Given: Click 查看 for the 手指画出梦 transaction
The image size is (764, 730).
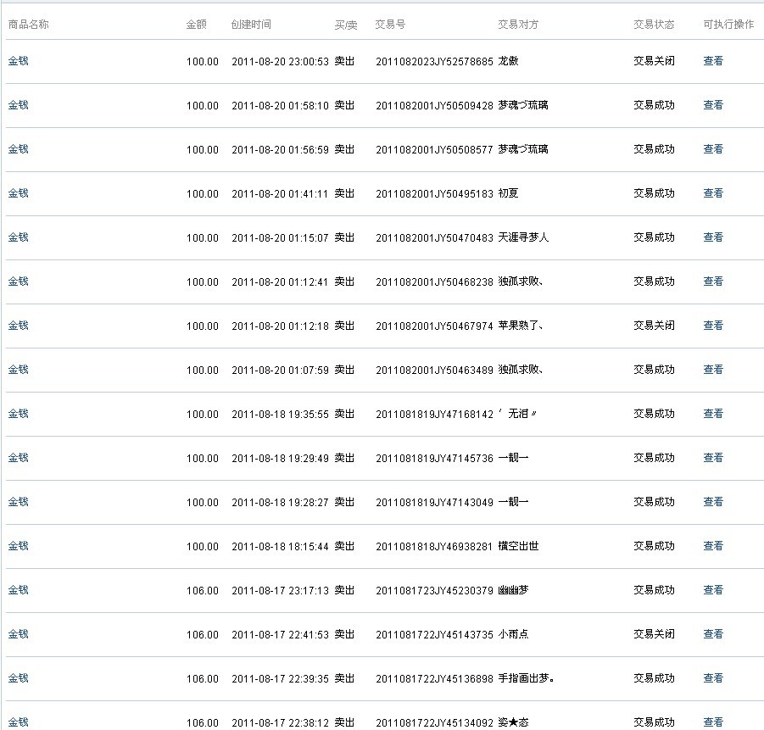Looking at the screenshot, I should (713, 678).
